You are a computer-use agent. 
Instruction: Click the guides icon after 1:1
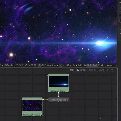102,65
